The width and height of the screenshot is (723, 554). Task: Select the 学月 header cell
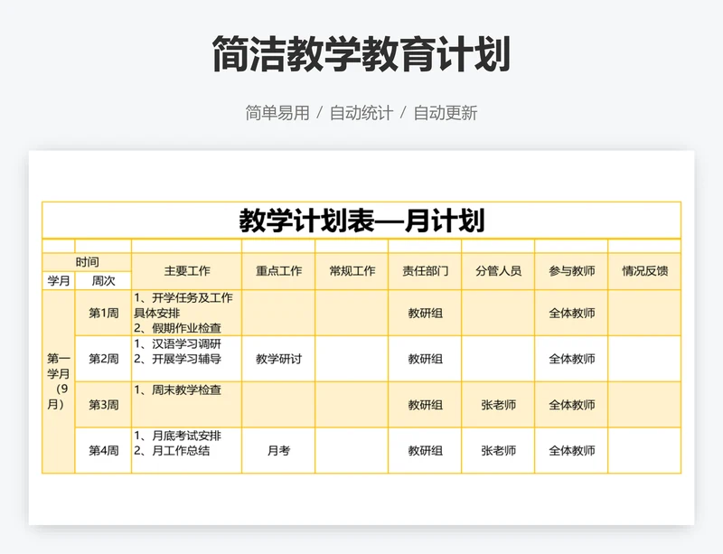(59, 280)
